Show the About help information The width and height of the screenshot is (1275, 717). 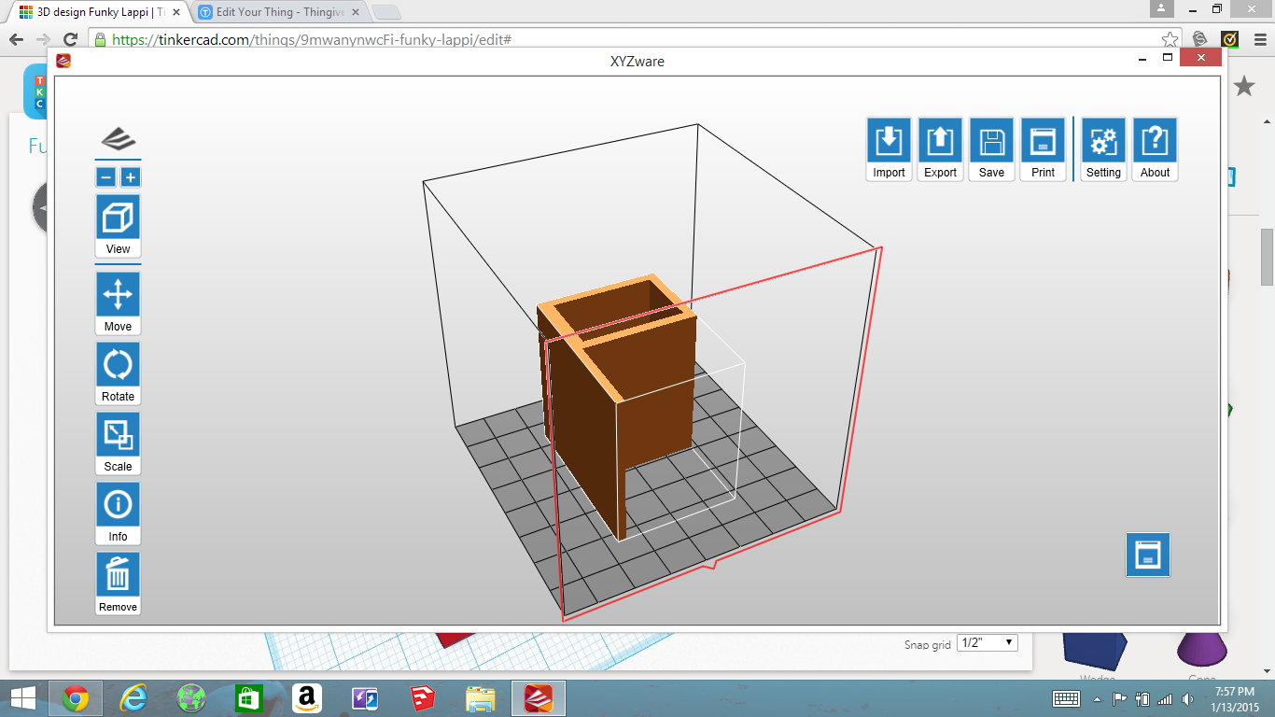pyautogui.click(x=1155, y=148)
